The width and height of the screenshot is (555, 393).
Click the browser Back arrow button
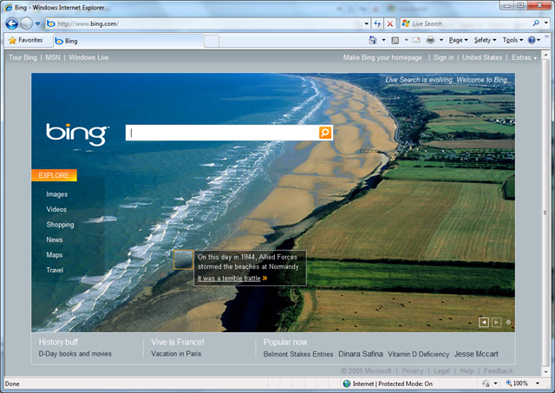pos(11,23)
